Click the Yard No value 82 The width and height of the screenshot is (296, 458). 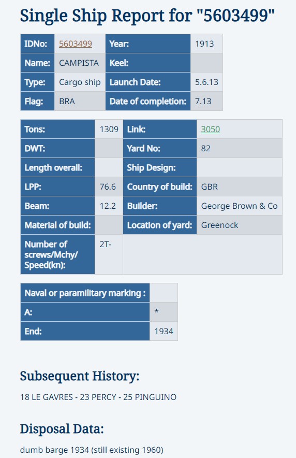tap(205, 148)
